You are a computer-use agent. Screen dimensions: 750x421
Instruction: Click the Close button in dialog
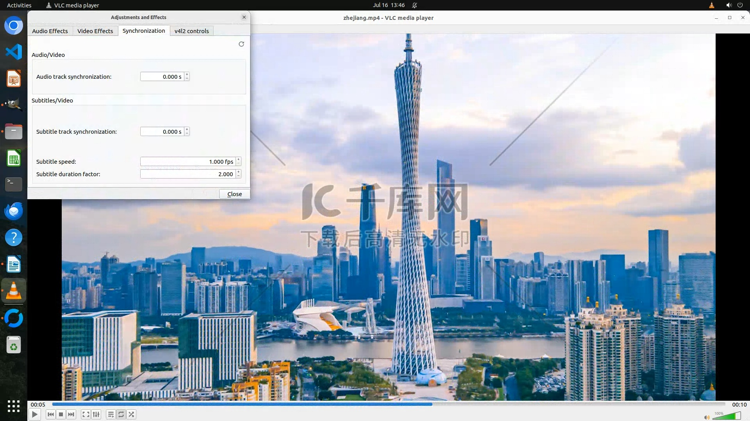pyautogui.click(x=234, y=194)
